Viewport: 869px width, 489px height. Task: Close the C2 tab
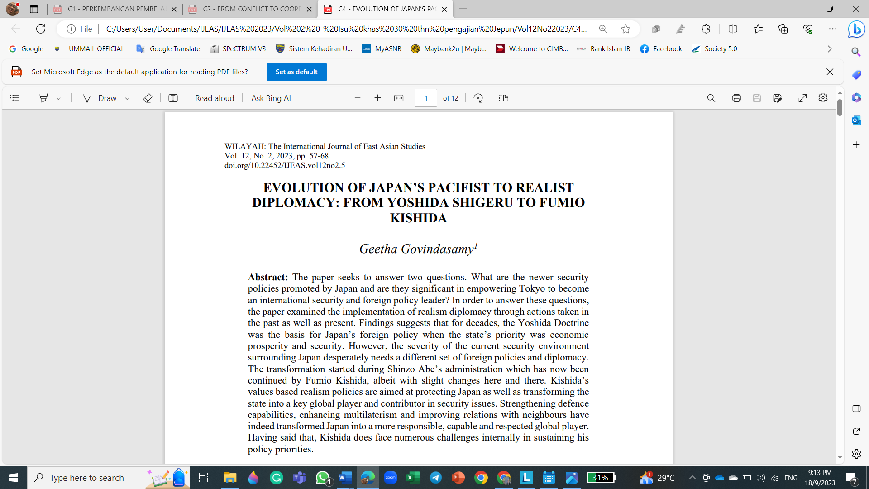pyautogui.click(x=309, y=9)
